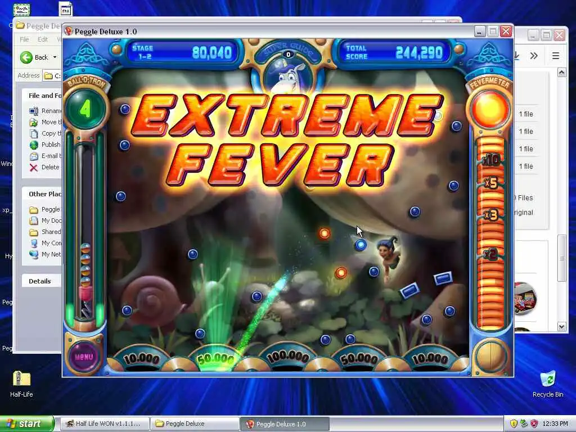Click the Stage 1-2 score display
This screenshot has width=576, height=432.
pos(183,52)
